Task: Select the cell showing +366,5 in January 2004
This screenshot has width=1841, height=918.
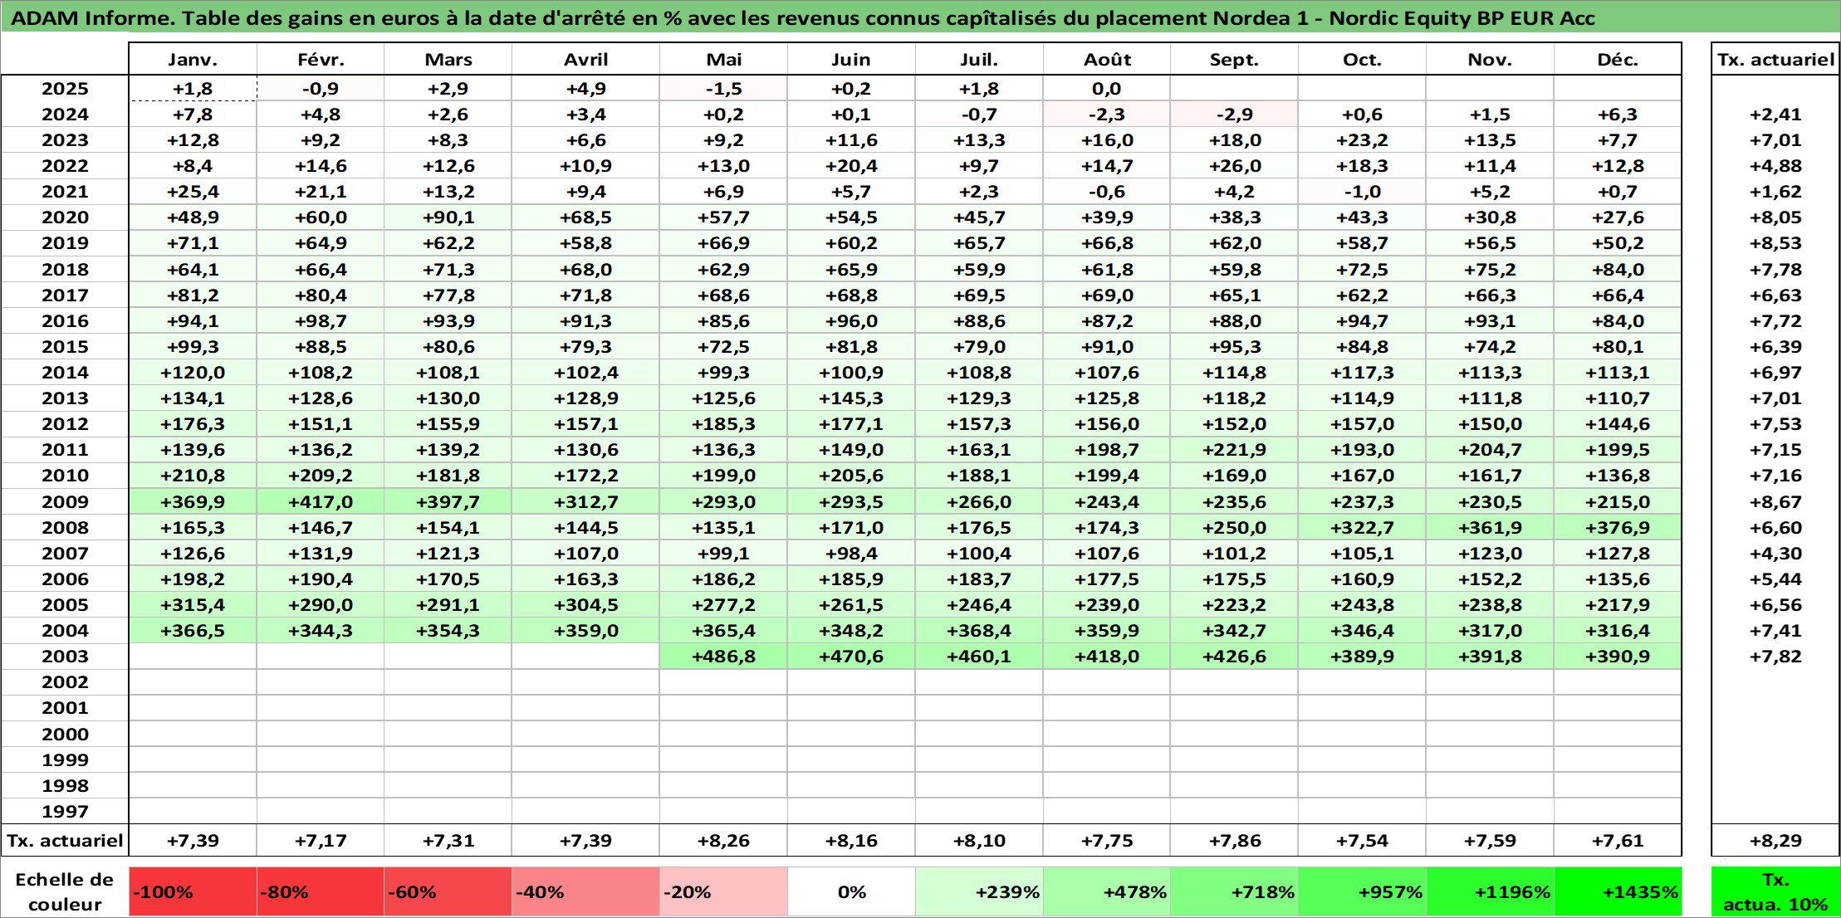Action: [x=193, y=631]
